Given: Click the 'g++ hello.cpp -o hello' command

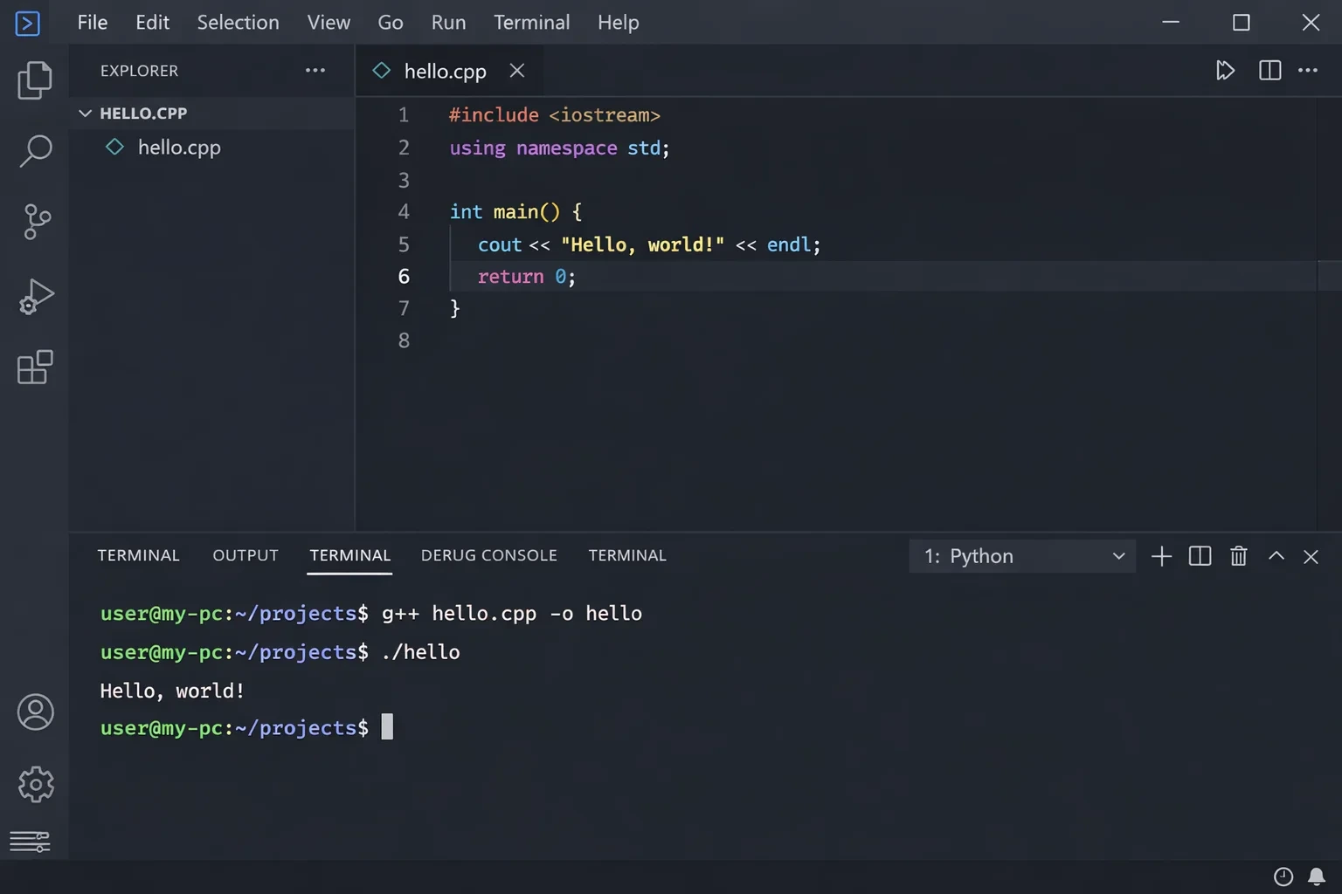Looking at the screenshot, I should (512, 614).
